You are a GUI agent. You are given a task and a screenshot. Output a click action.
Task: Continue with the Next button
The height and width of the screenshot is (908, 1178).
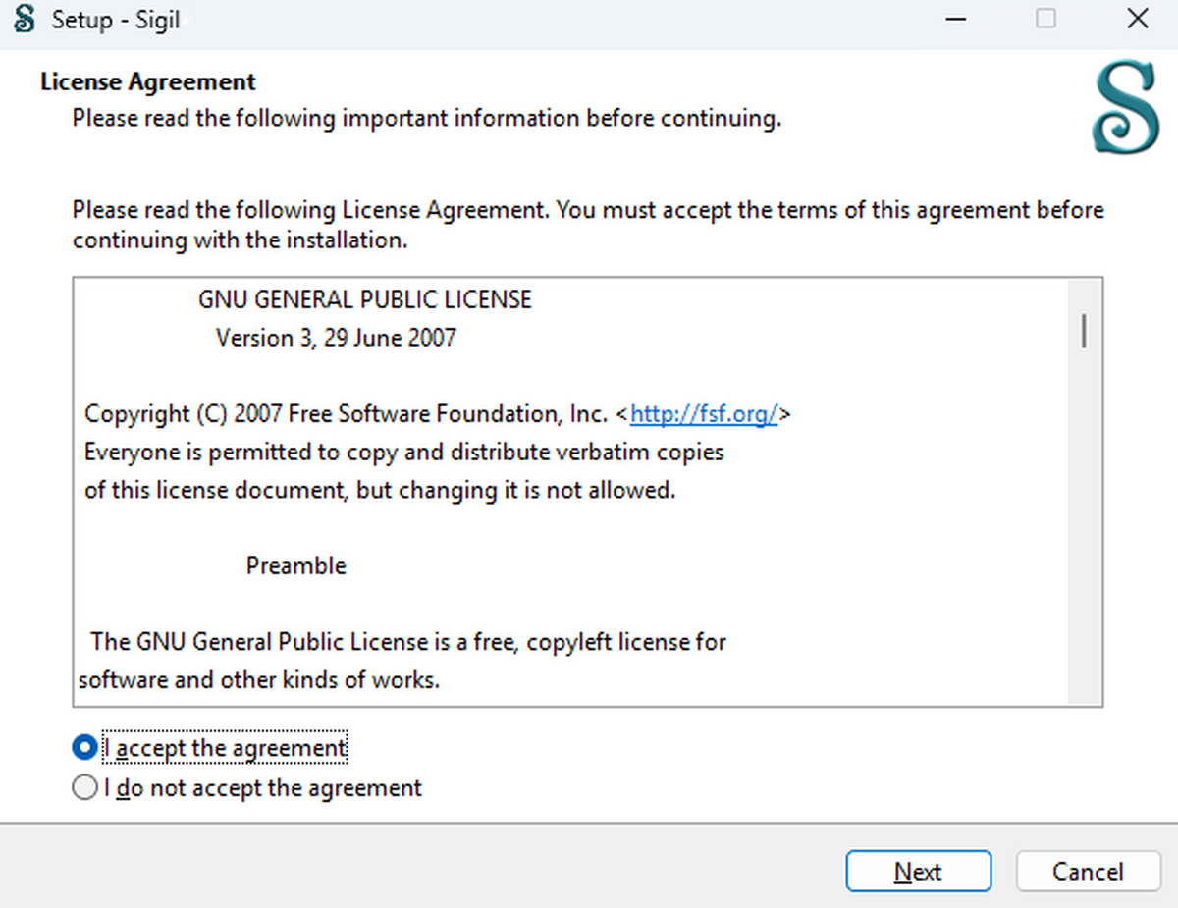click(x=919, y=872)
